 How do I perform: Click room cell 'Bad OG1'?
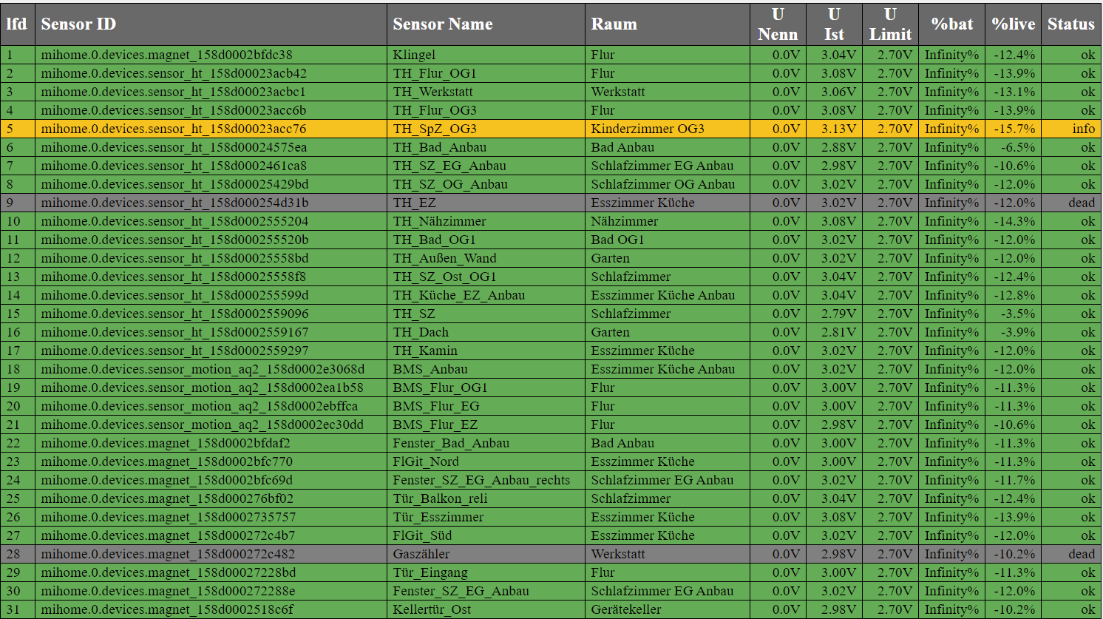(x=617, y=240)
